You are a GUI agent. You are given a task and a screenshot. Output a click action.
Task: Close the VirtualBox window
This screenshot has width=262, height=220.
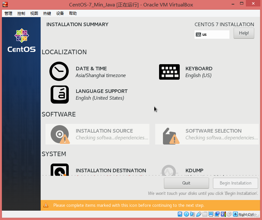[253, 4]
